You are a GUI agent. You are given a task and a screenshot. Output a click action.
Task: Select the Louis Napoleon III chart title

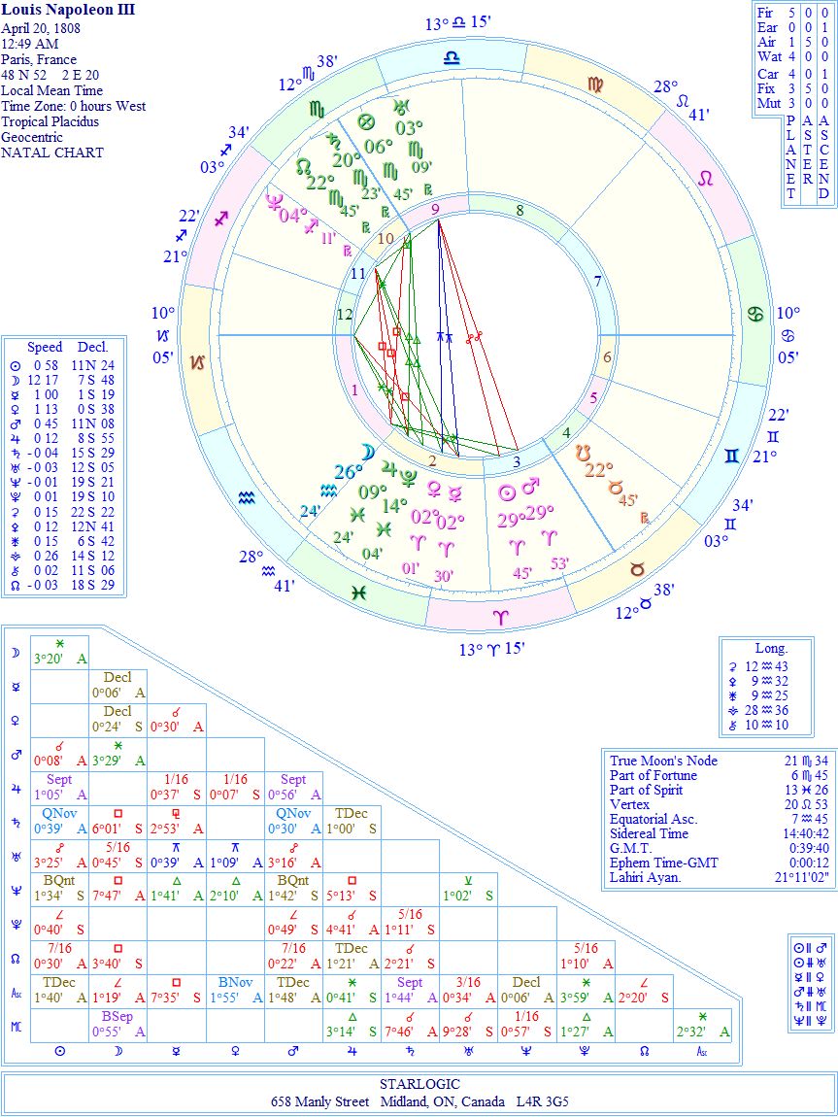tap(68, 11)
